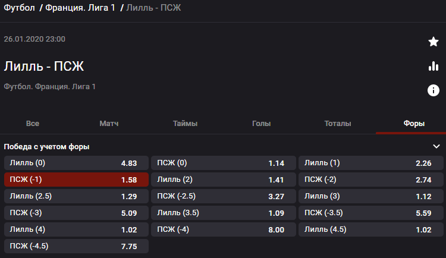Choose ПСЖ (-3.5) odds 5.59
Viewport: 446px width, 258px height.
(x=371, y=213)
